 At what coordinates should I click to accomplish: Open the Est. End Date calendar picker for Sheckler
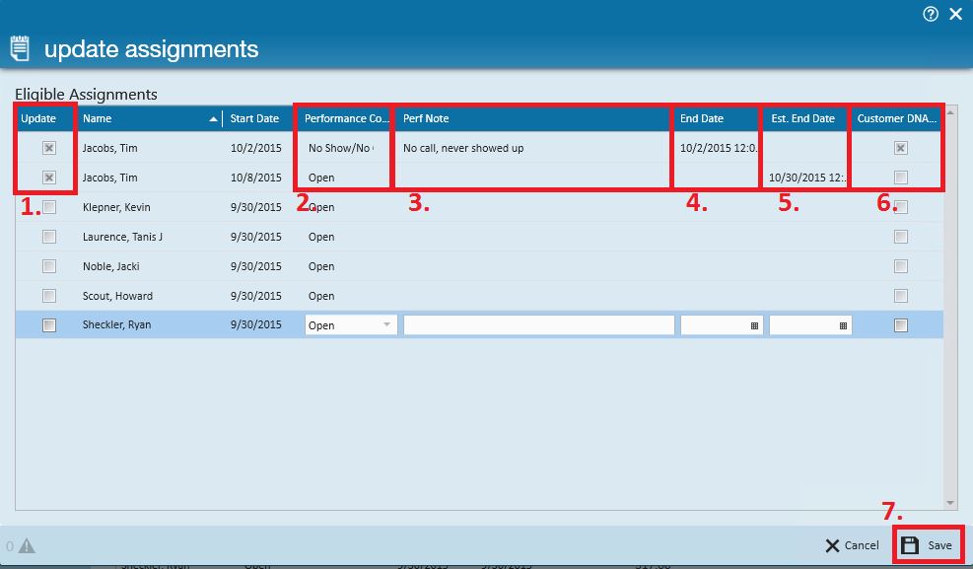point(843,325)
